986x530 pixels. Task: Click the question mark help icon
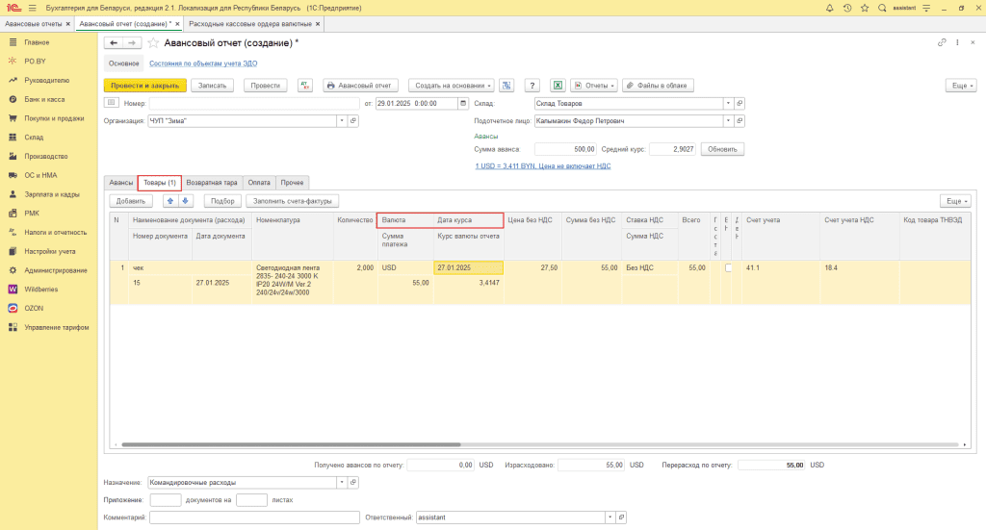coord(532,85)
